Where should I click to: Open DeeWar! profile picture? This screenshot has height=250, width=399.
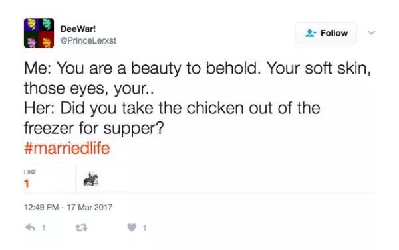coord(39,33)
